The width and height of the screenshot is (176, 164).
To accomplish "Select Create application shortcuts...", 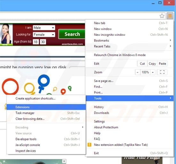I will click(46, 99).
